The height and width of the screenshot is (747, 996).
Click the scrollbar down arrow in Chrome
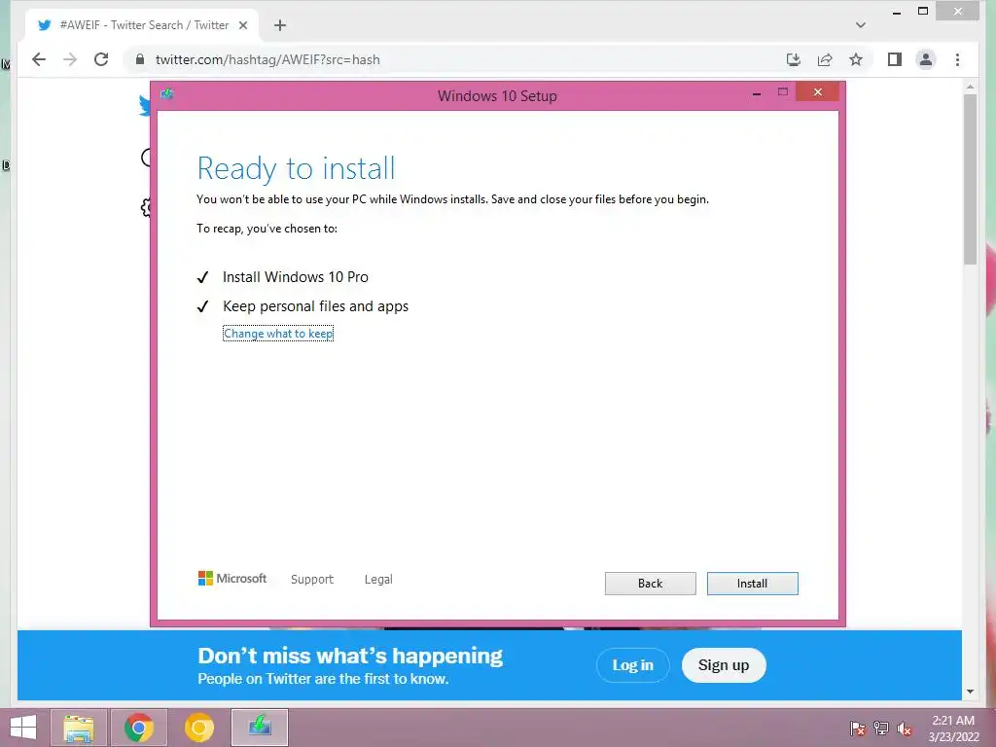click(970, 692)
